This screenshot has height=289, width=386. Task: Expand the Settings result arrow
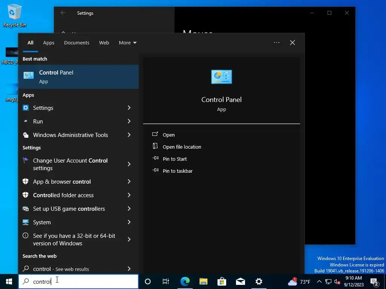tap(129, 108)
